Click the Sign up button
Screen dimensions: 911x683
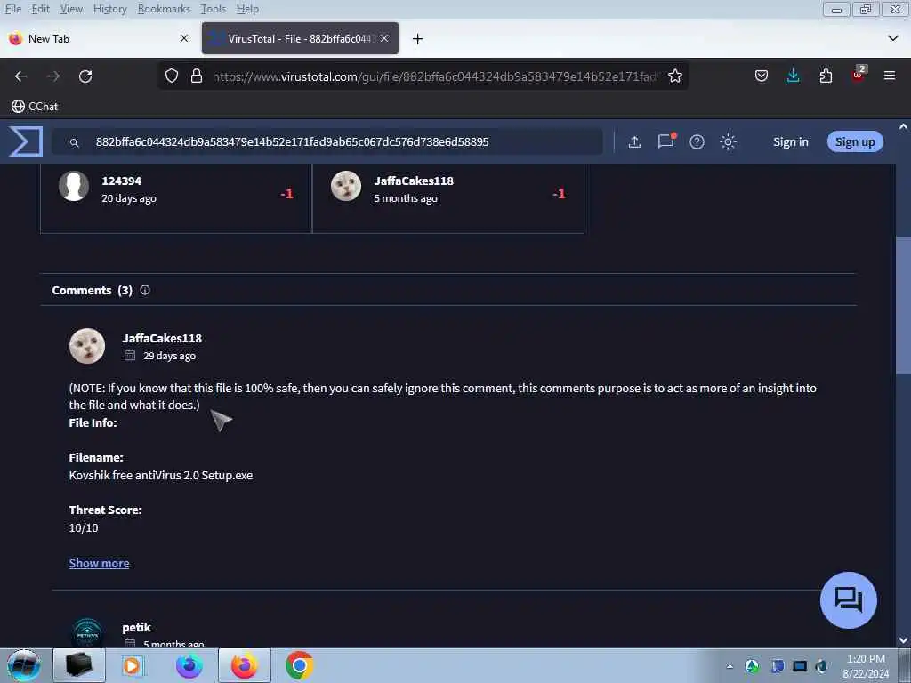point(855,141)
